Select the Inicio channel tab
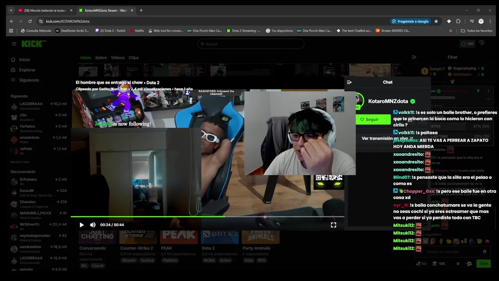The image size is (499, 281). [86, 58]
